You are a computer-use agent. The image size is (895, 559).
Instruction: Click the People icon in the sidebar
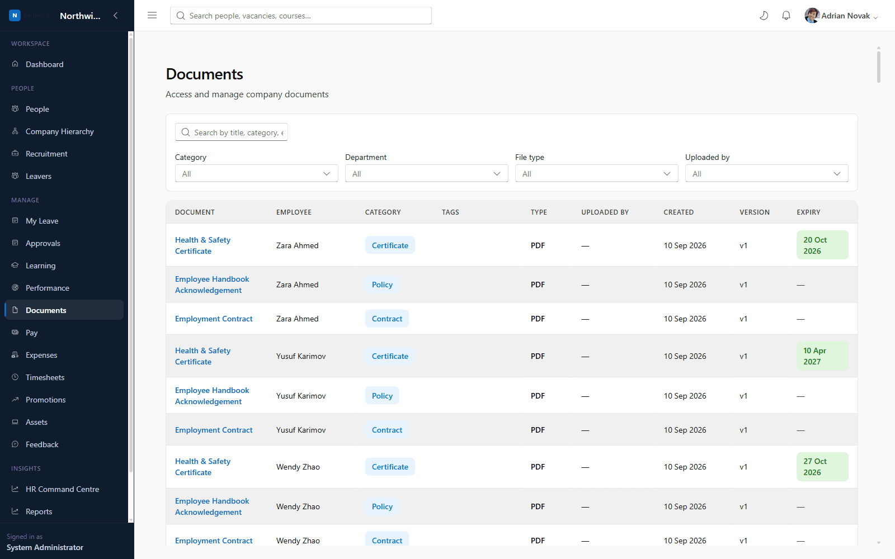click(x=15, y=109)
